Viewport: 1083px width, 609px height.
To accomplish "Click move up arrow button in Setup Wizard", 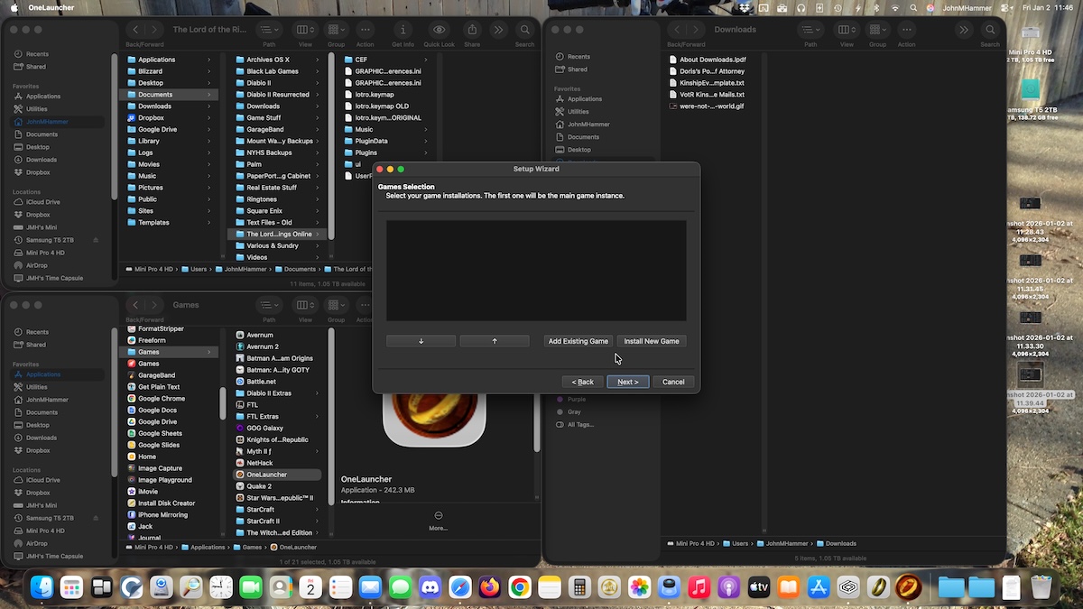I will (x=495, y=341).
